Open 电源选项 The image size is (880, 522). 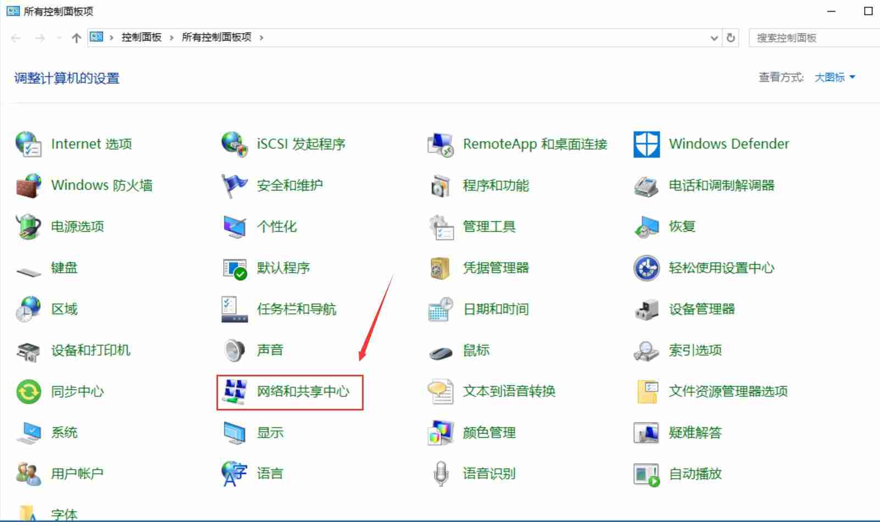77,226
